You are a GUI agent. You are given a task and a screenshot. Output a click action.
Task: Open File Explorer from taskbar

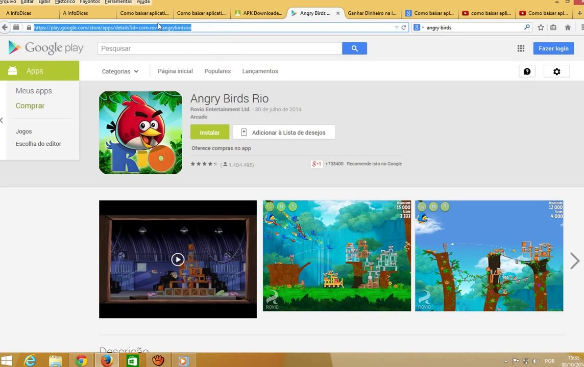pyautogui.click(x=56, y=361)
